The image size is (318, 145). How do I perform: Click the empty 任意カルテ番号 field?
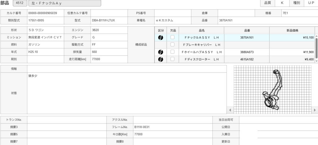click(x=109, y=13)
